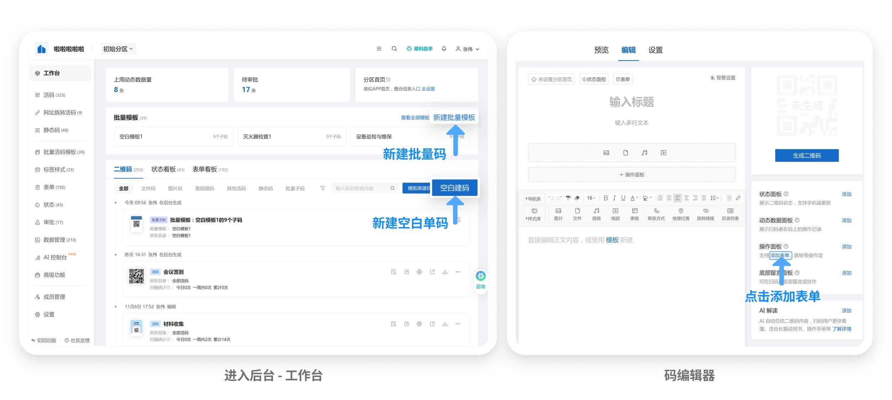Viewport: 892px width, 400px height.
Task: Switch to the 预览 tab
Action: click(601, 50)
